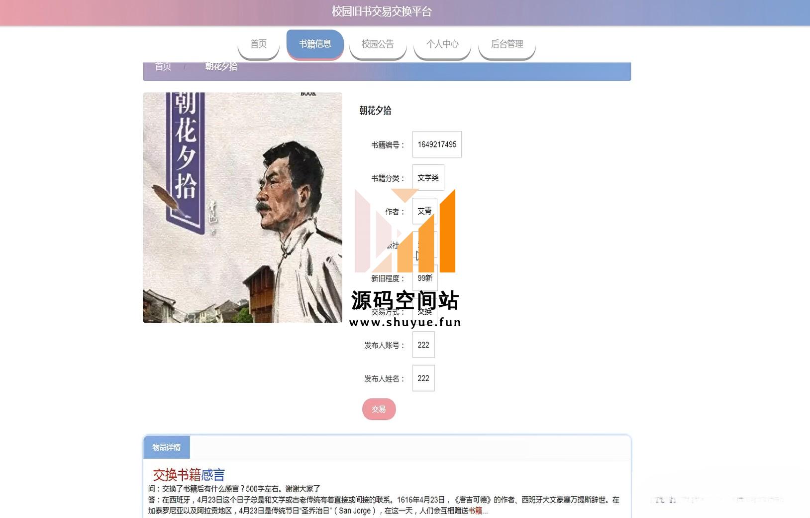810x518 pixels.
Task: Click the 书籍编号 field showing 1649217495
Action: pyautogui.click(x=437, y=144)
